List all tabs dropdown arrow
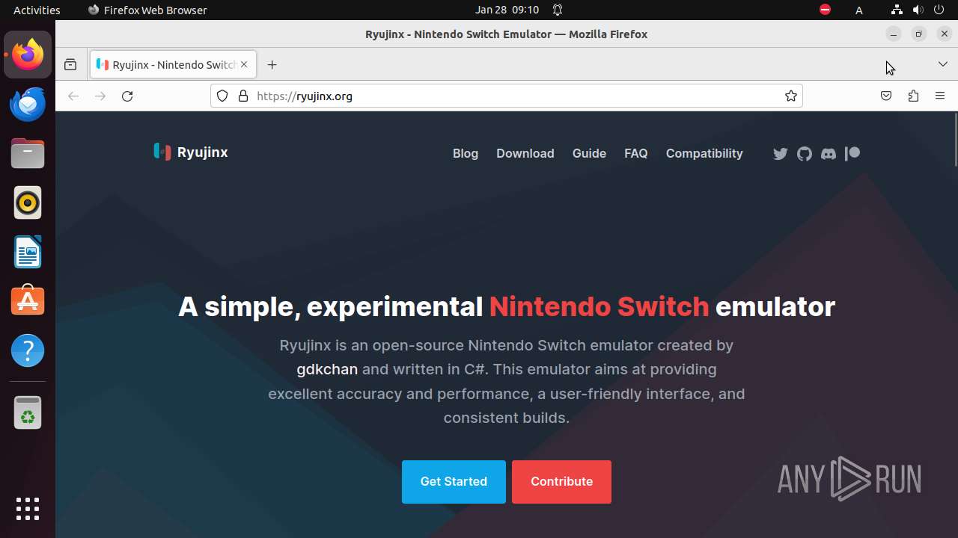This screenshot has width=958, height=538. [x=943, y=64]
